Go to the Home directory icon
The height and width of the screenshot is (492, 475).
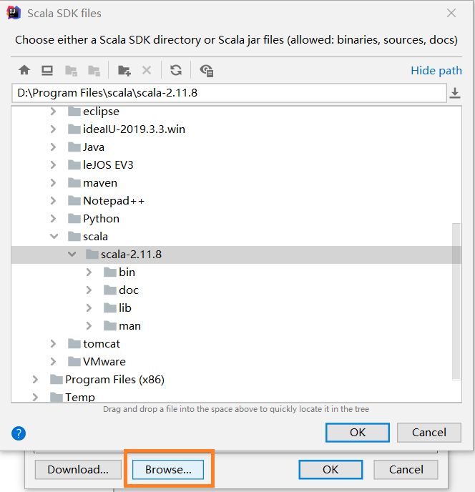point(24,70)
